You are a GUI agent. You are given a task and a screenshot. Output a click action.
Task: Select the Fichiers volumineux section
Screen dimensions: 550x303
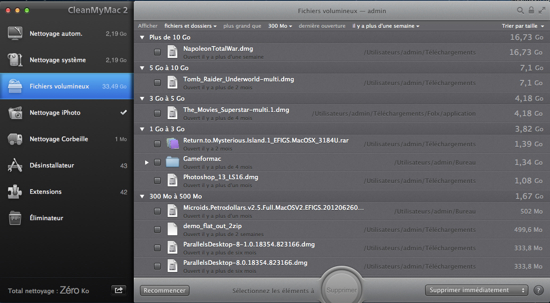coord(66,86)
